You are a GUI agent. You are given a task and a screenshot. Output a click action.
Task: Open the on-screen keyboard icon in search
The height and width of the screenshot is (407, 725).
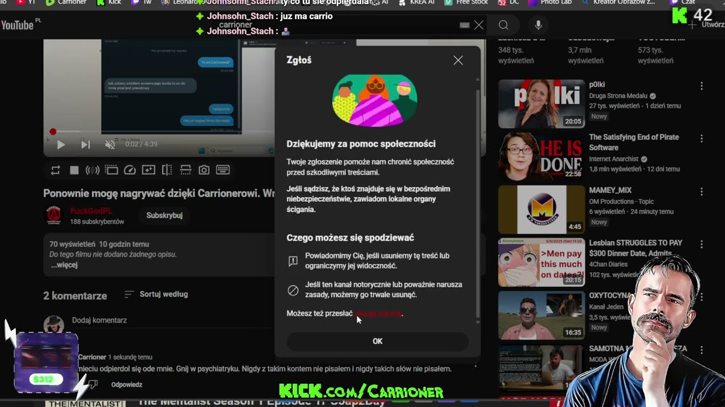click(464, 25)
